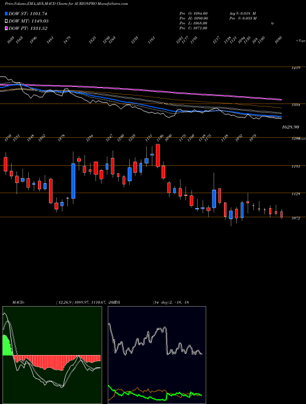Open the green MACD histogram panel
306x404 pixels.
click(52, 355)
